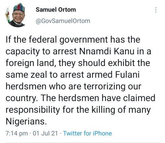The width and height of the screenshot is (165, 143).
Task: Click the word capacity in the tweet
Action: tap(22, 52)
